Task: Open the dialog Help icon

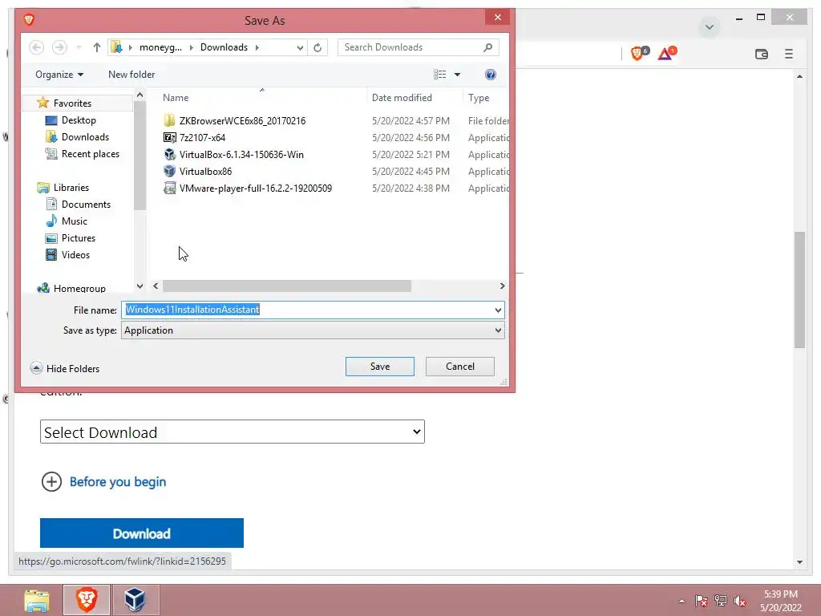Action: pos(490,75)
